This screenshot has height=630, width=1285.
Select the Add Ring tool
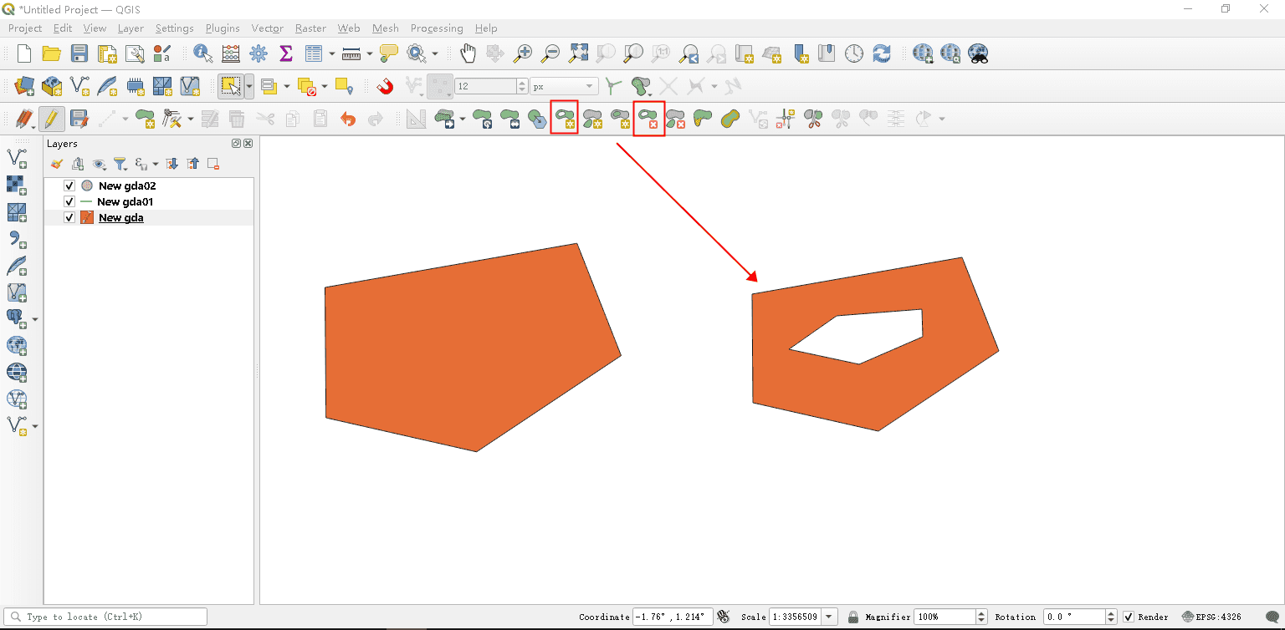click(x=565, y=119)
